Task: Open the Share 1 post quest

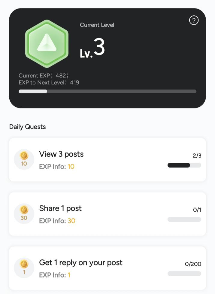Action: coord(60,208)
